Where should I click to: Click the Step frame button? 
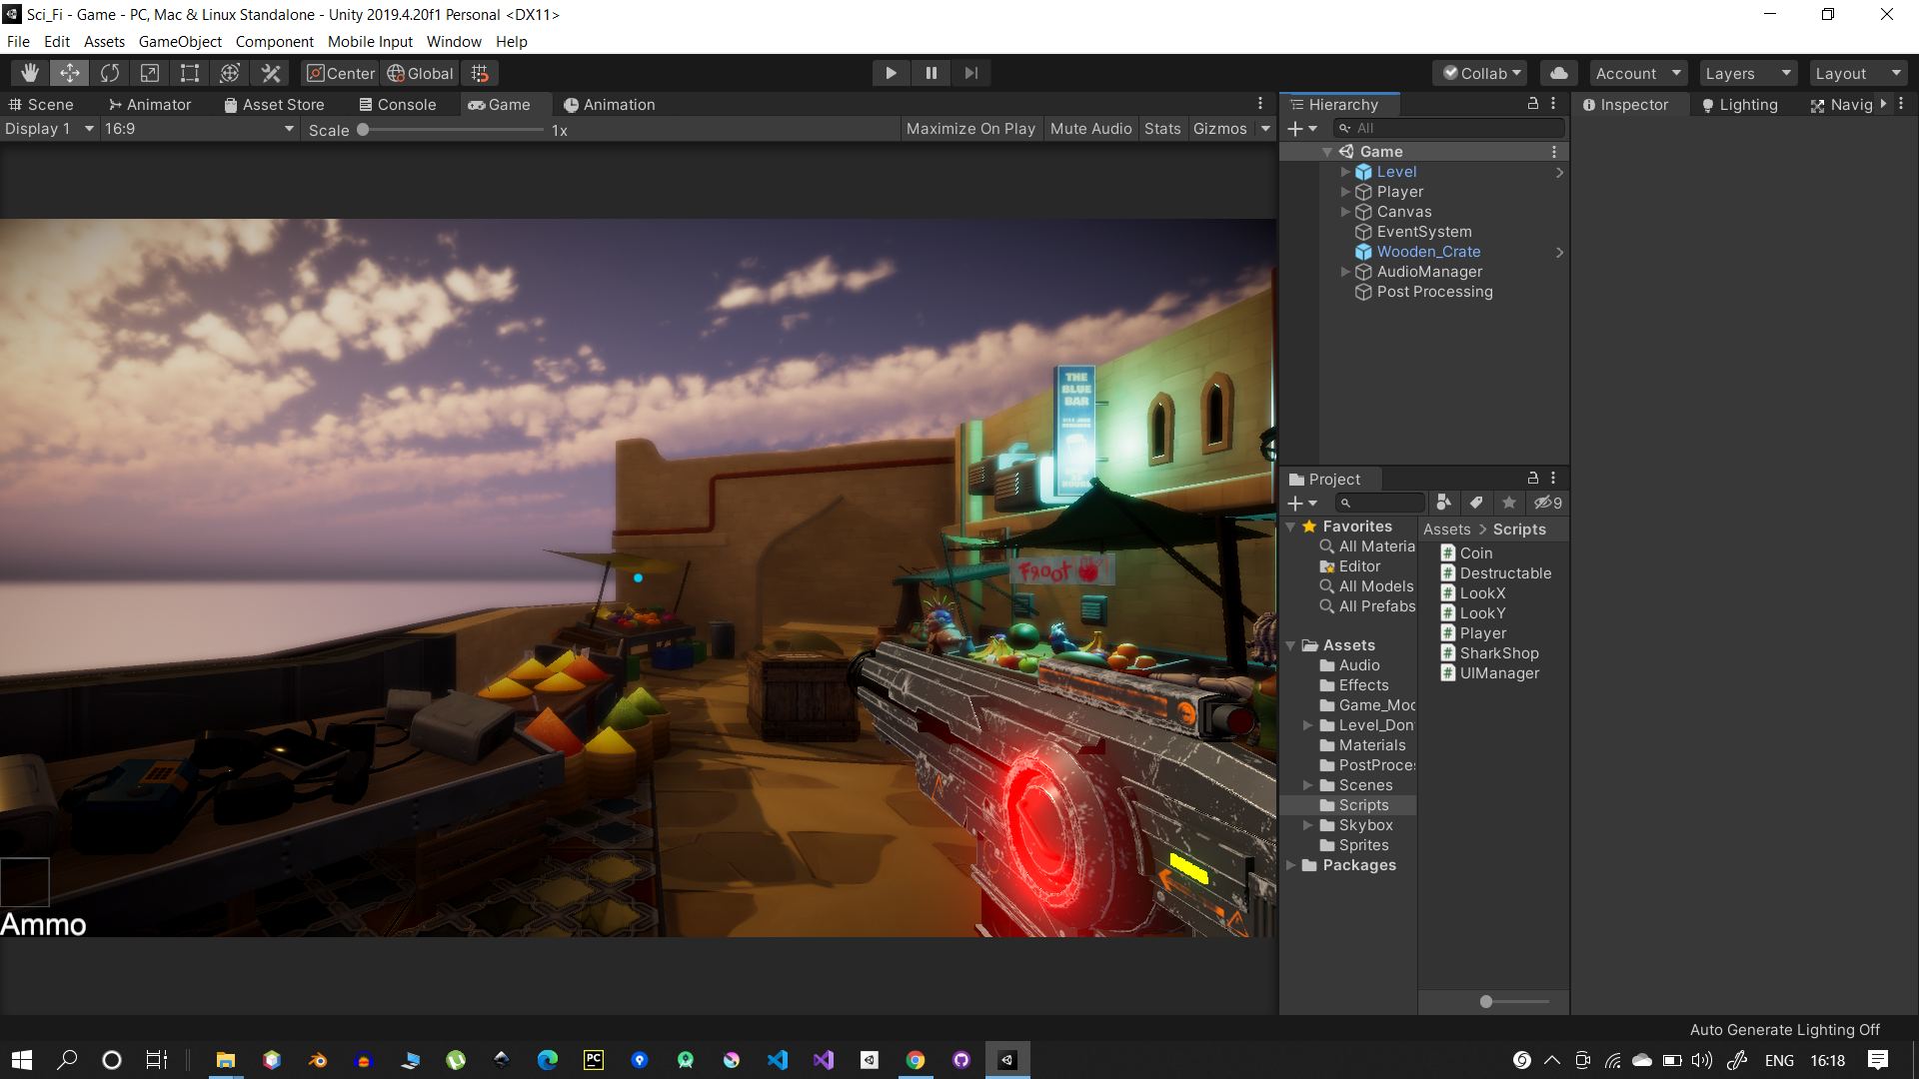971,73
